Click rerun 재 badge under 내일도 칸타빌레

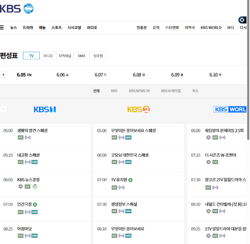coord(208,211)
